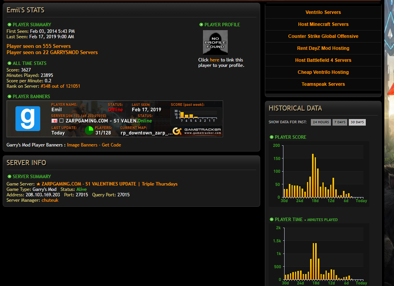The height and width of the screenshot is (286, 394).
Task: Click the green Online server status text
Action: [145, 121]
